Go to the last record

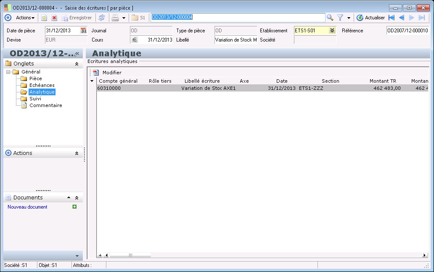pos(421,18)
